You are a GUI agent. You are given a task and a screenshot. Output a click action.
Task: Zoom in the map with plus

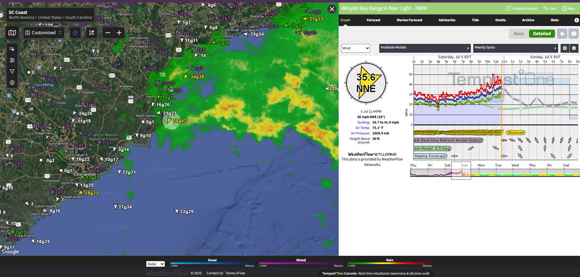119,32
